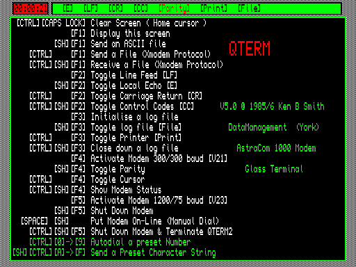The width and height of the screenshot is (356, 267).
Task: Click 'Toggle Parity' line
Action: coord(118,170)
